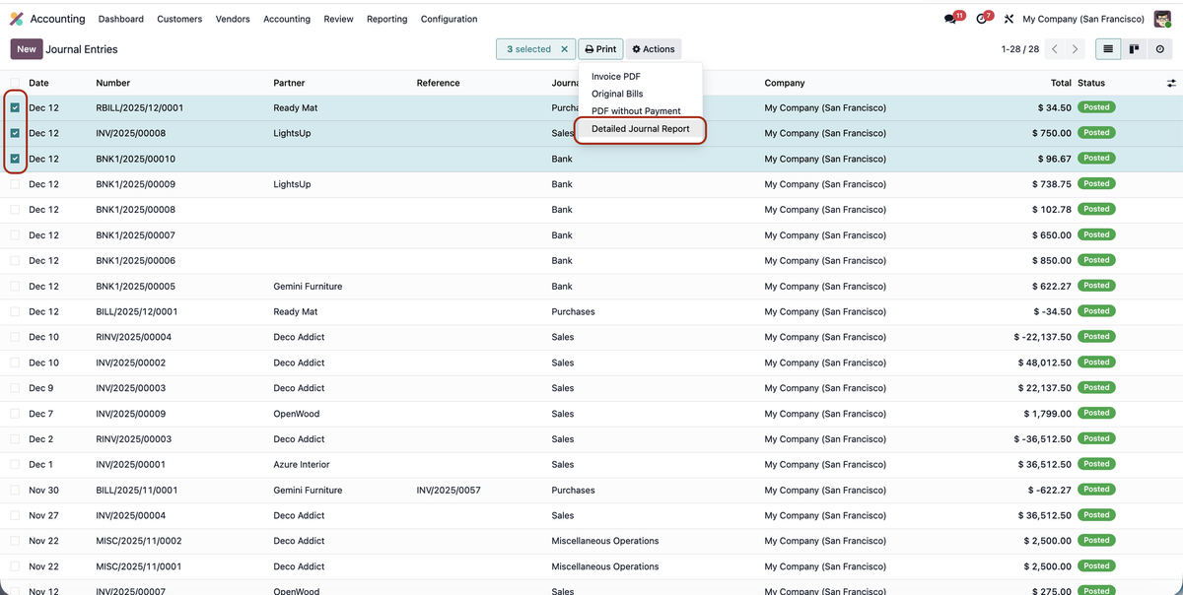Open optional columns sliders control
1183x595 pixels.
1169,83
